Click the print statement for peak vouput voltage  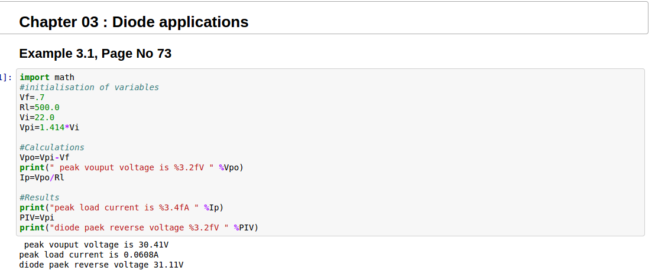click(x=131, y=167)
